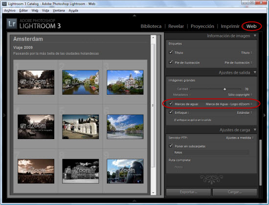Switch to the Revelar module
The width and height of the screenshot is (269, 205).
(176, 26)
